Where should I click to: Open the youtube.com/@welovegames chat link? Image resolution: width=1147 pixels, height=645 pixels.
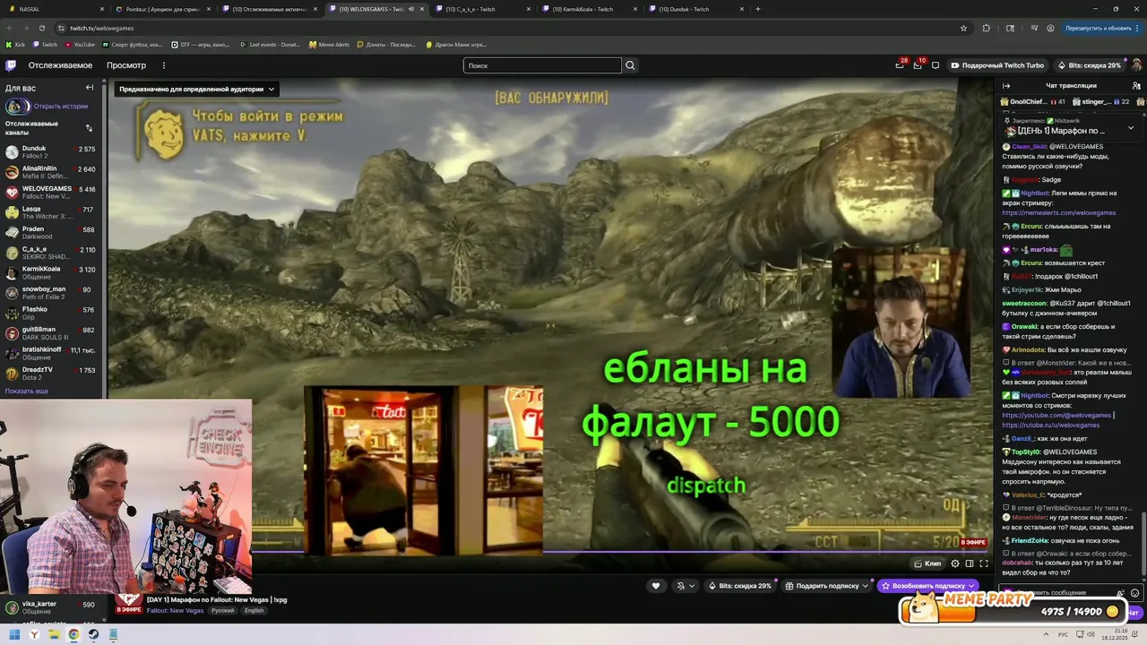1056,416
